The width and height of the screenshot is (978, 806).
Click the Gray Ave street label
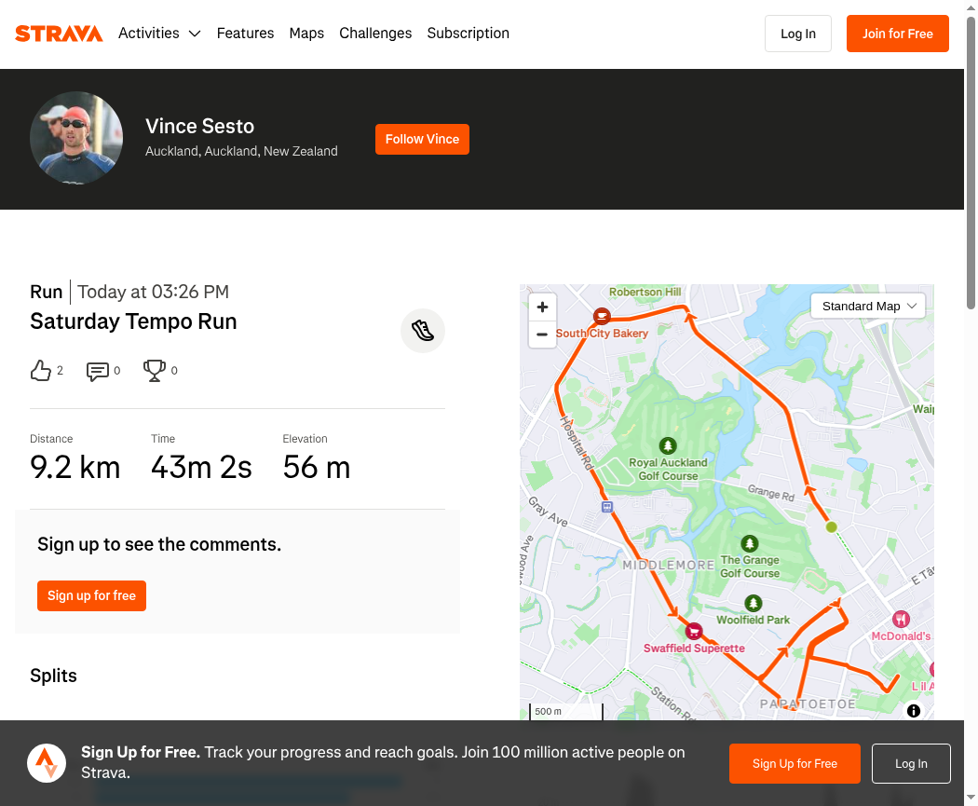(549, 512)
